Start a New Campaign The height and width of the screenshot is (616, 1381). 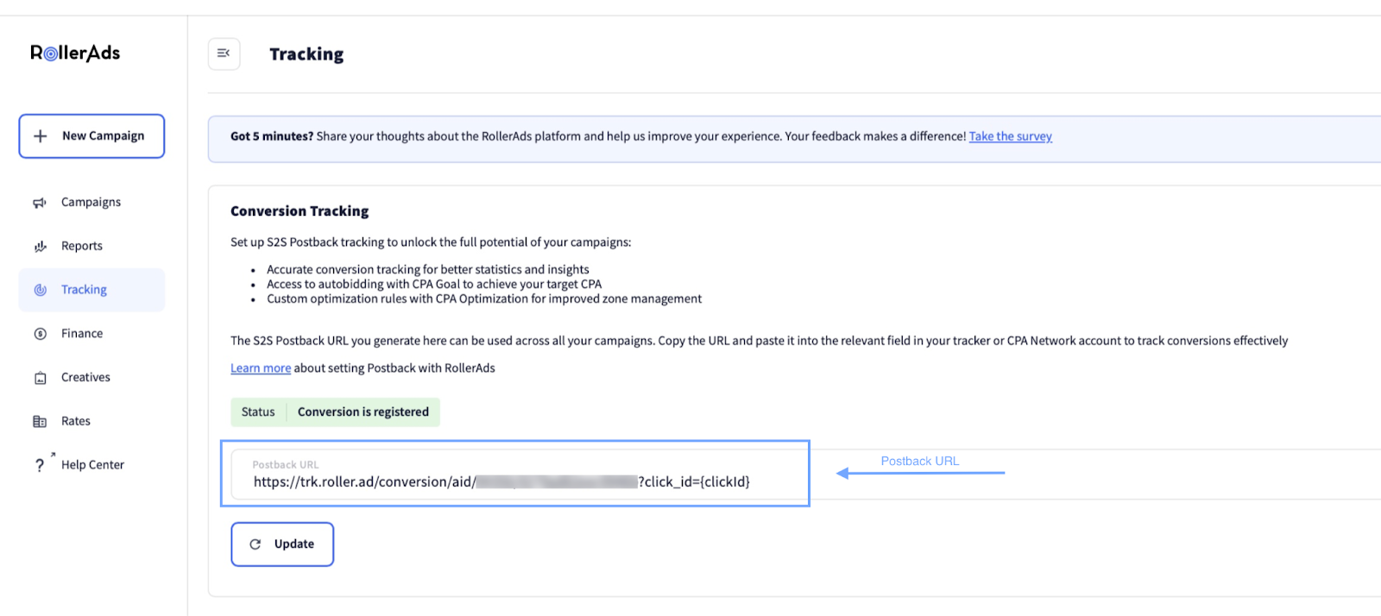click(91, 136)
